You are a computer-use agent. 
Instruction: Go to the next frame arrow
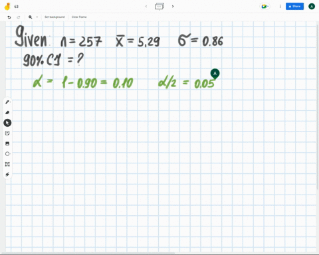point(173,6)
